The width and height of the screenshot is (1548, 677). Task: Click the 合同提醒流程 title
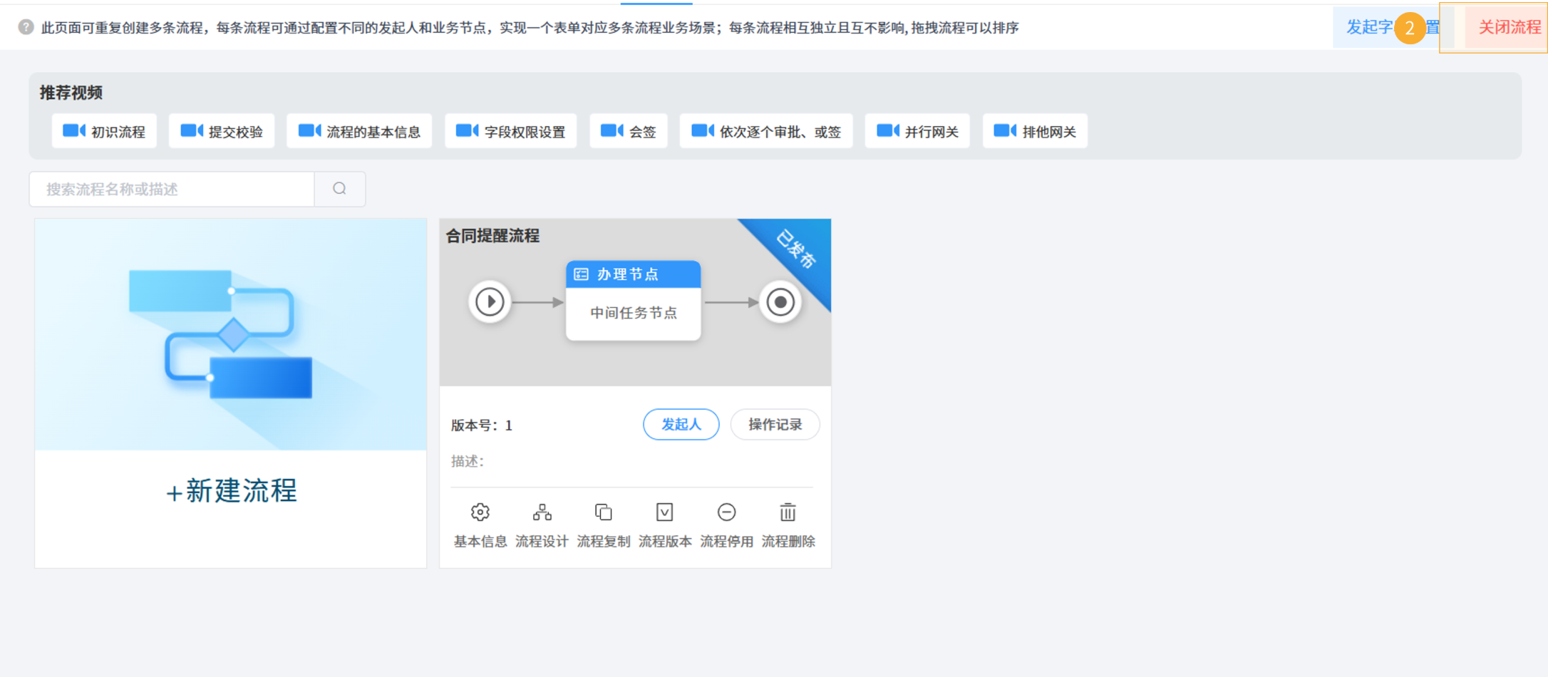click(492, 236)
